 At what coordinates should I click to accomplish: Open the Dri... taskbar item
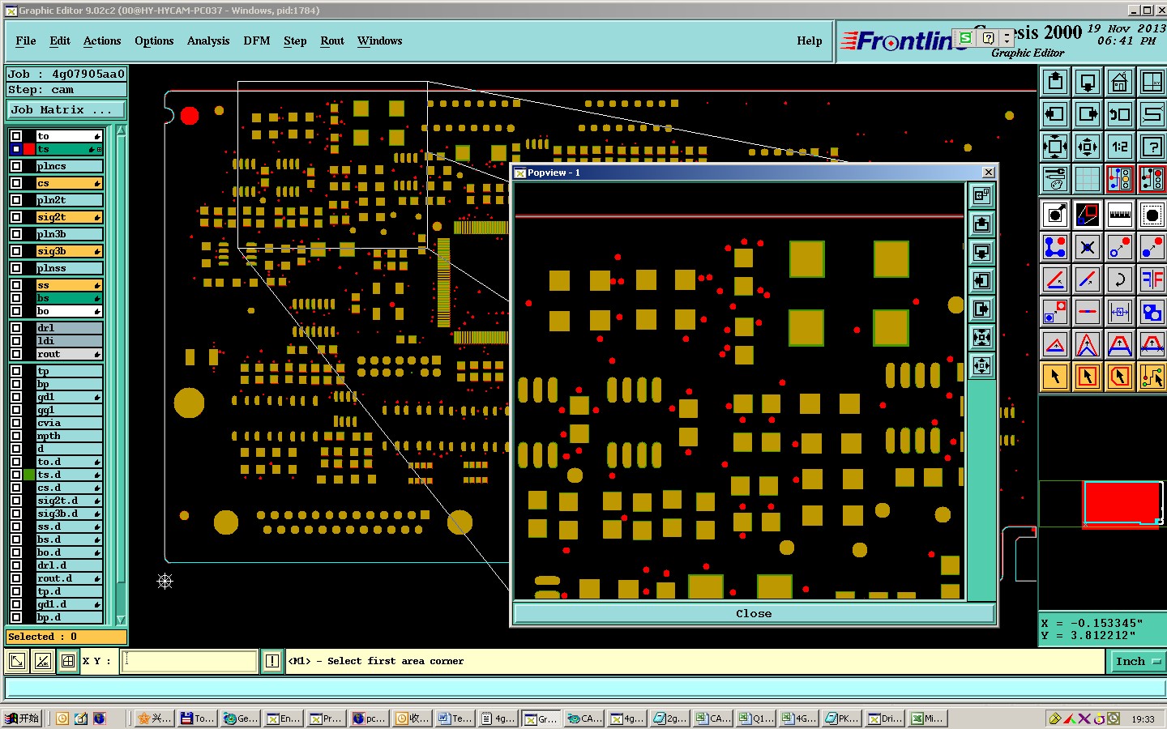click(885, 718)
